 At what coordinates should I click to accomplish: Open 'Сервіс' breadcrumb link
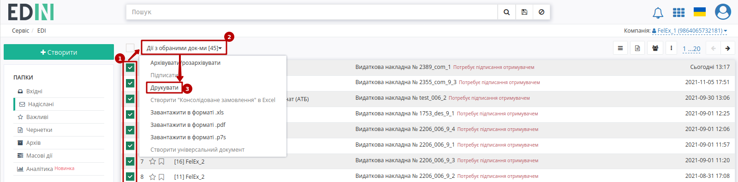click(x=21, y=31)
